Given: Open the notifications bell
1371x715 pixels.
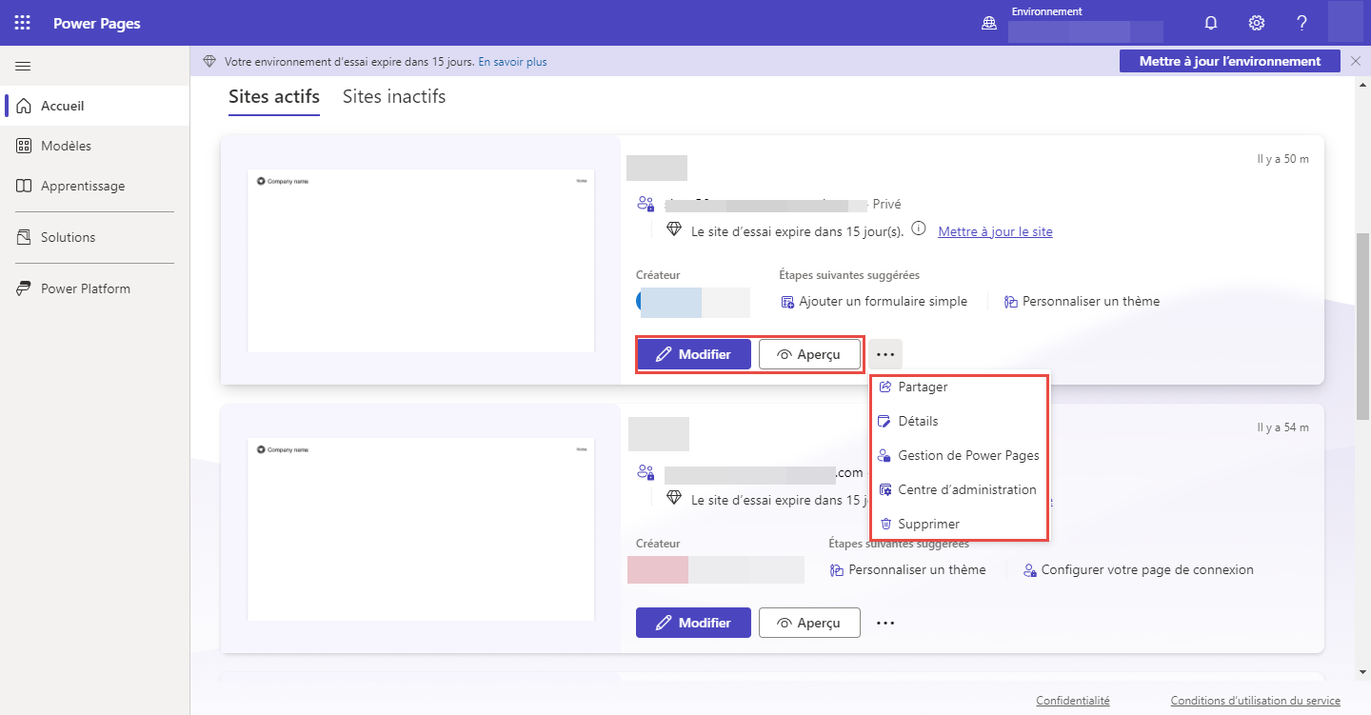Looking at the screenshot, I should pos(1211,23).
